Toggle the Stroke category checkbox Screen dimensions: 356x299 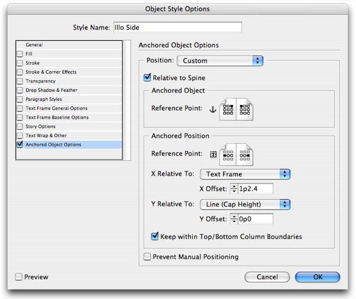coord(20,63)
